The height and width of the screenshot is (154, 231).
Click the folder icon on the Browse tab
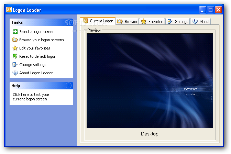tap(120, 22)
